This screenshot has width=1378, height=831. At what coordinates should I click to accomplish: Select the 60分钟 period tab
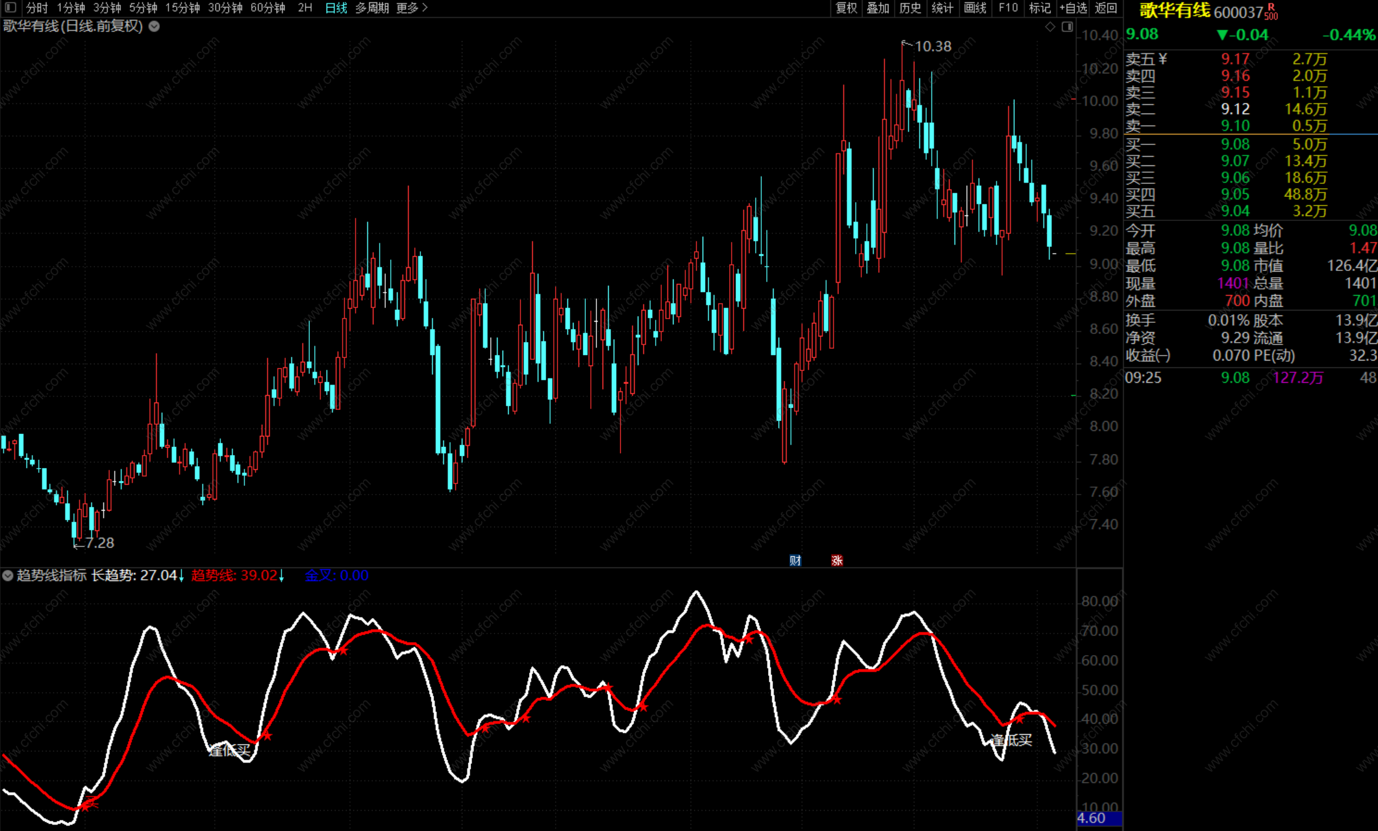[267, 7]
